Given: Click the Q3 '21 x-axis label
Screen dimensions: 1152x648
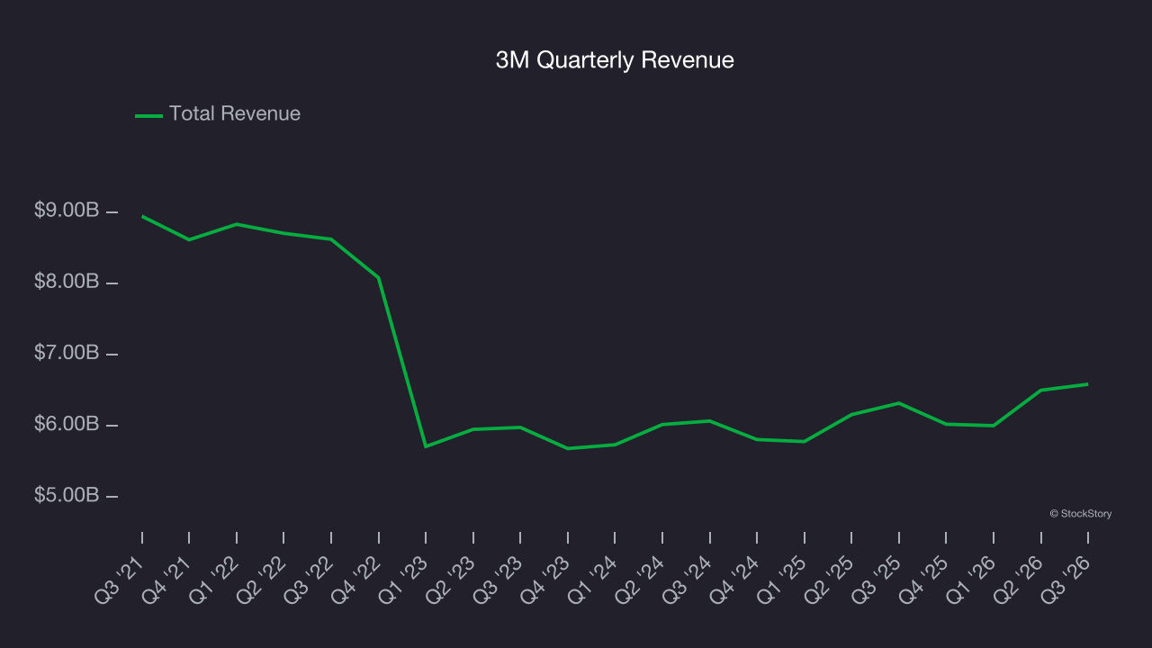Looking at the screenshot, I should [x=121, y=579].
